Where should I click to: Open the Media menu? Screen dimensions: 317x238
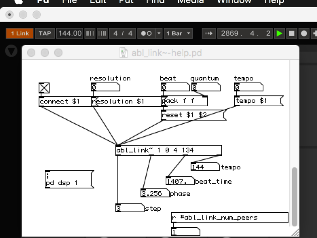point(190,2)
